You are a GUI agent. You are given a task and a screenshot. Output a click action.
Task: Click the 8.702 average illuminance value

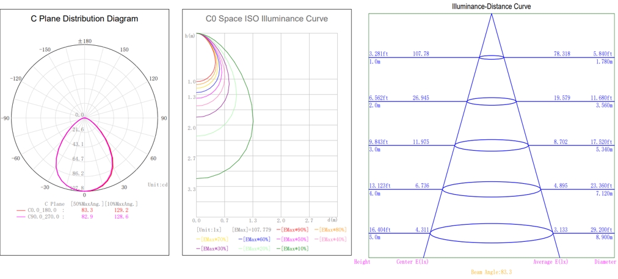(561, 142)
